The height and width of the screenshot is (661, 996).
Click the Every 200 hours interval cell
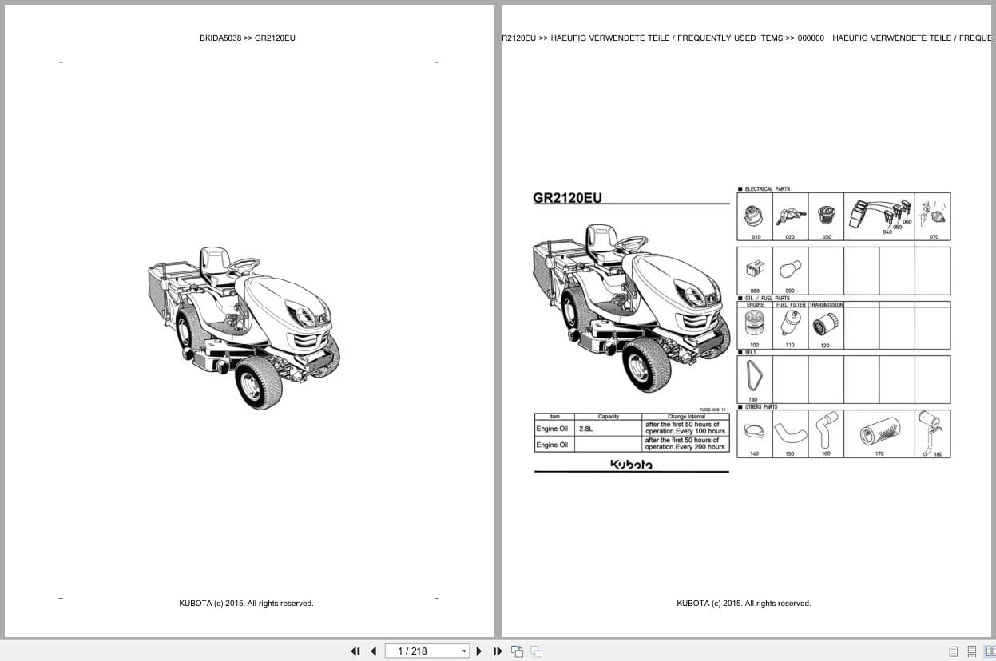(685, 444)
